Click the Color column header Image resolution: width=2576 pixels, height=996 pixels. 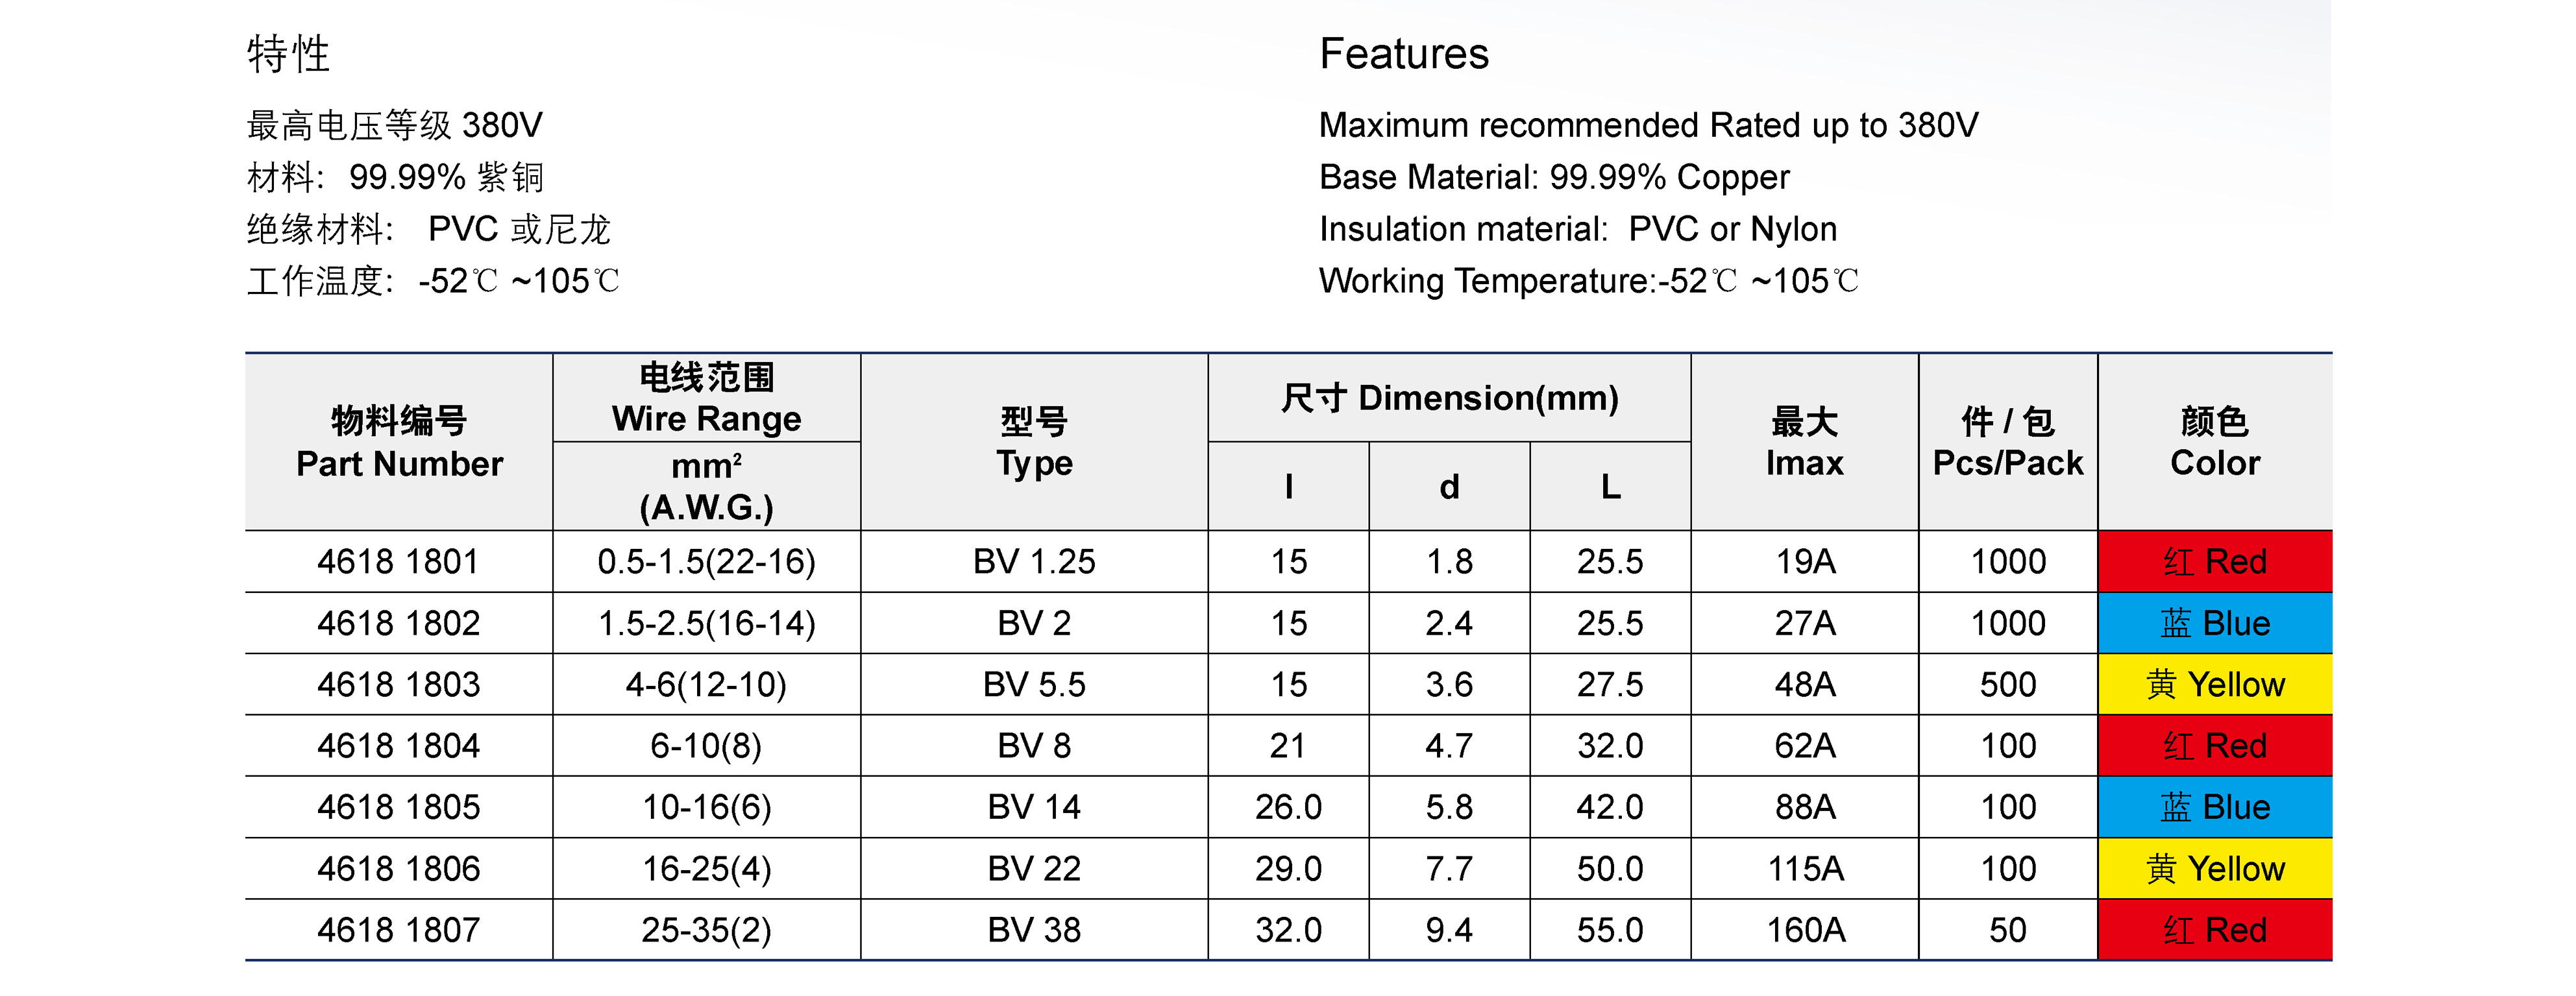click(2214, 442)
